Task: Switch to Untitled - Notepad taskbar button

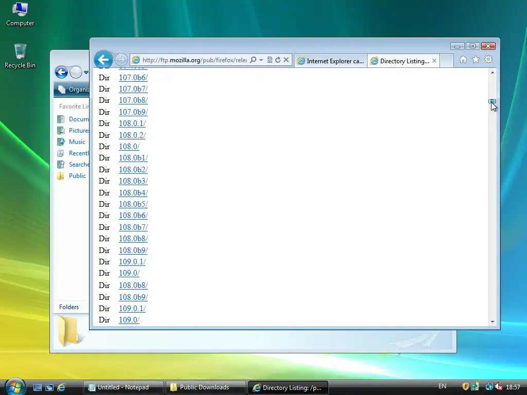Action: point(123,387)
